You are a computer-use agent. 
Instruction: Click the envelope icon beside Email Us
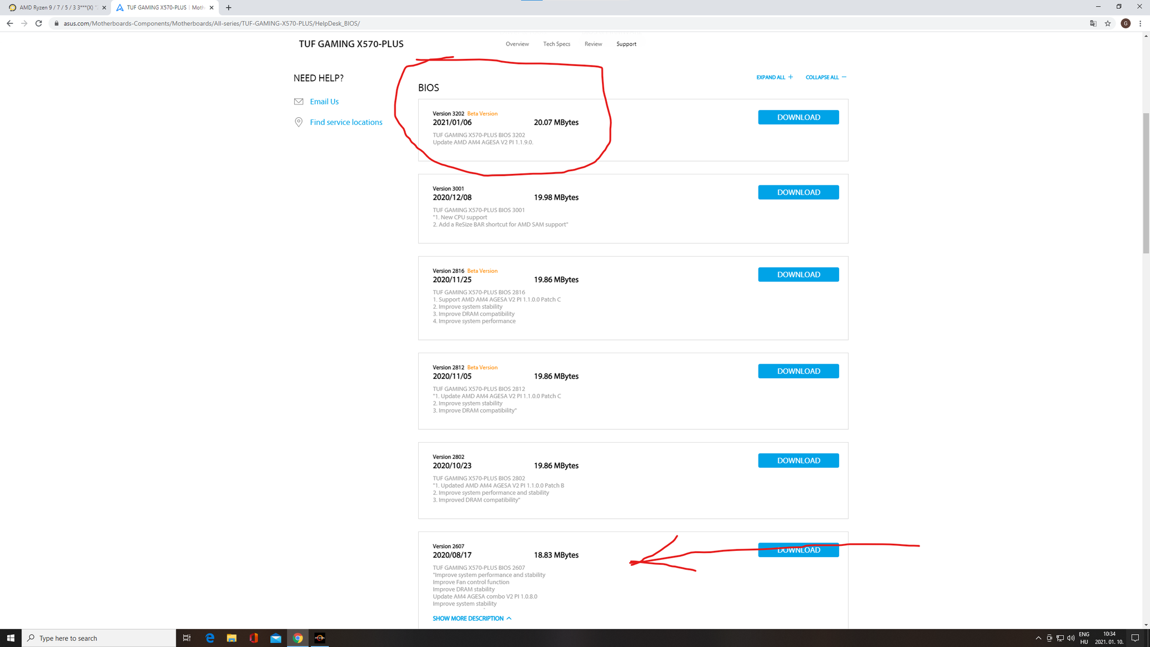click(299, 102)
